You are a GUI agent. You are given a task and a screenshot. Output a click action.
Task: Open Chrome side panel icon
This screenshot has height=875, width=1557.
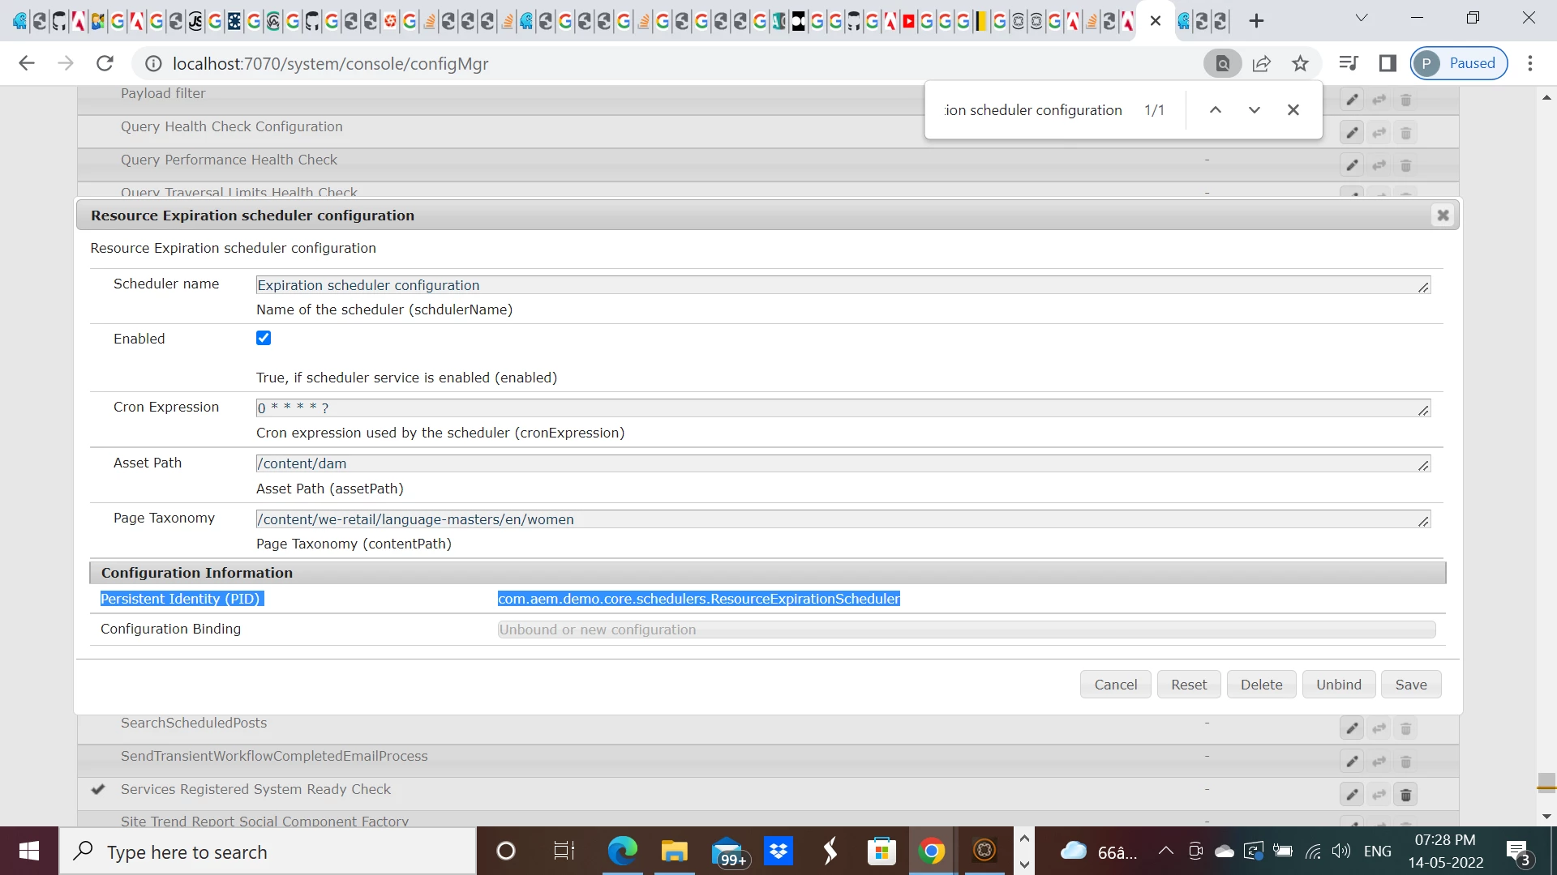pos(1388,63)
